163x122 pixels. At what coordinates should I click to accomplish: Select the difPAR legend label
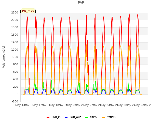pos(94,117)
